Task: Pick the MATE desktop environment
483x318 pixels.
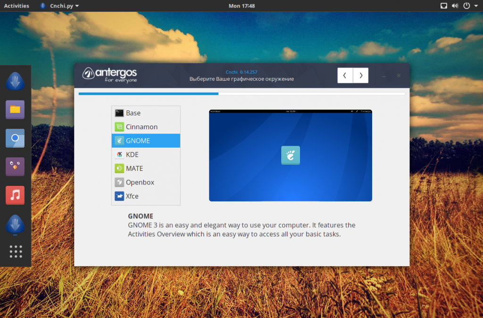Action: [134, 168]
